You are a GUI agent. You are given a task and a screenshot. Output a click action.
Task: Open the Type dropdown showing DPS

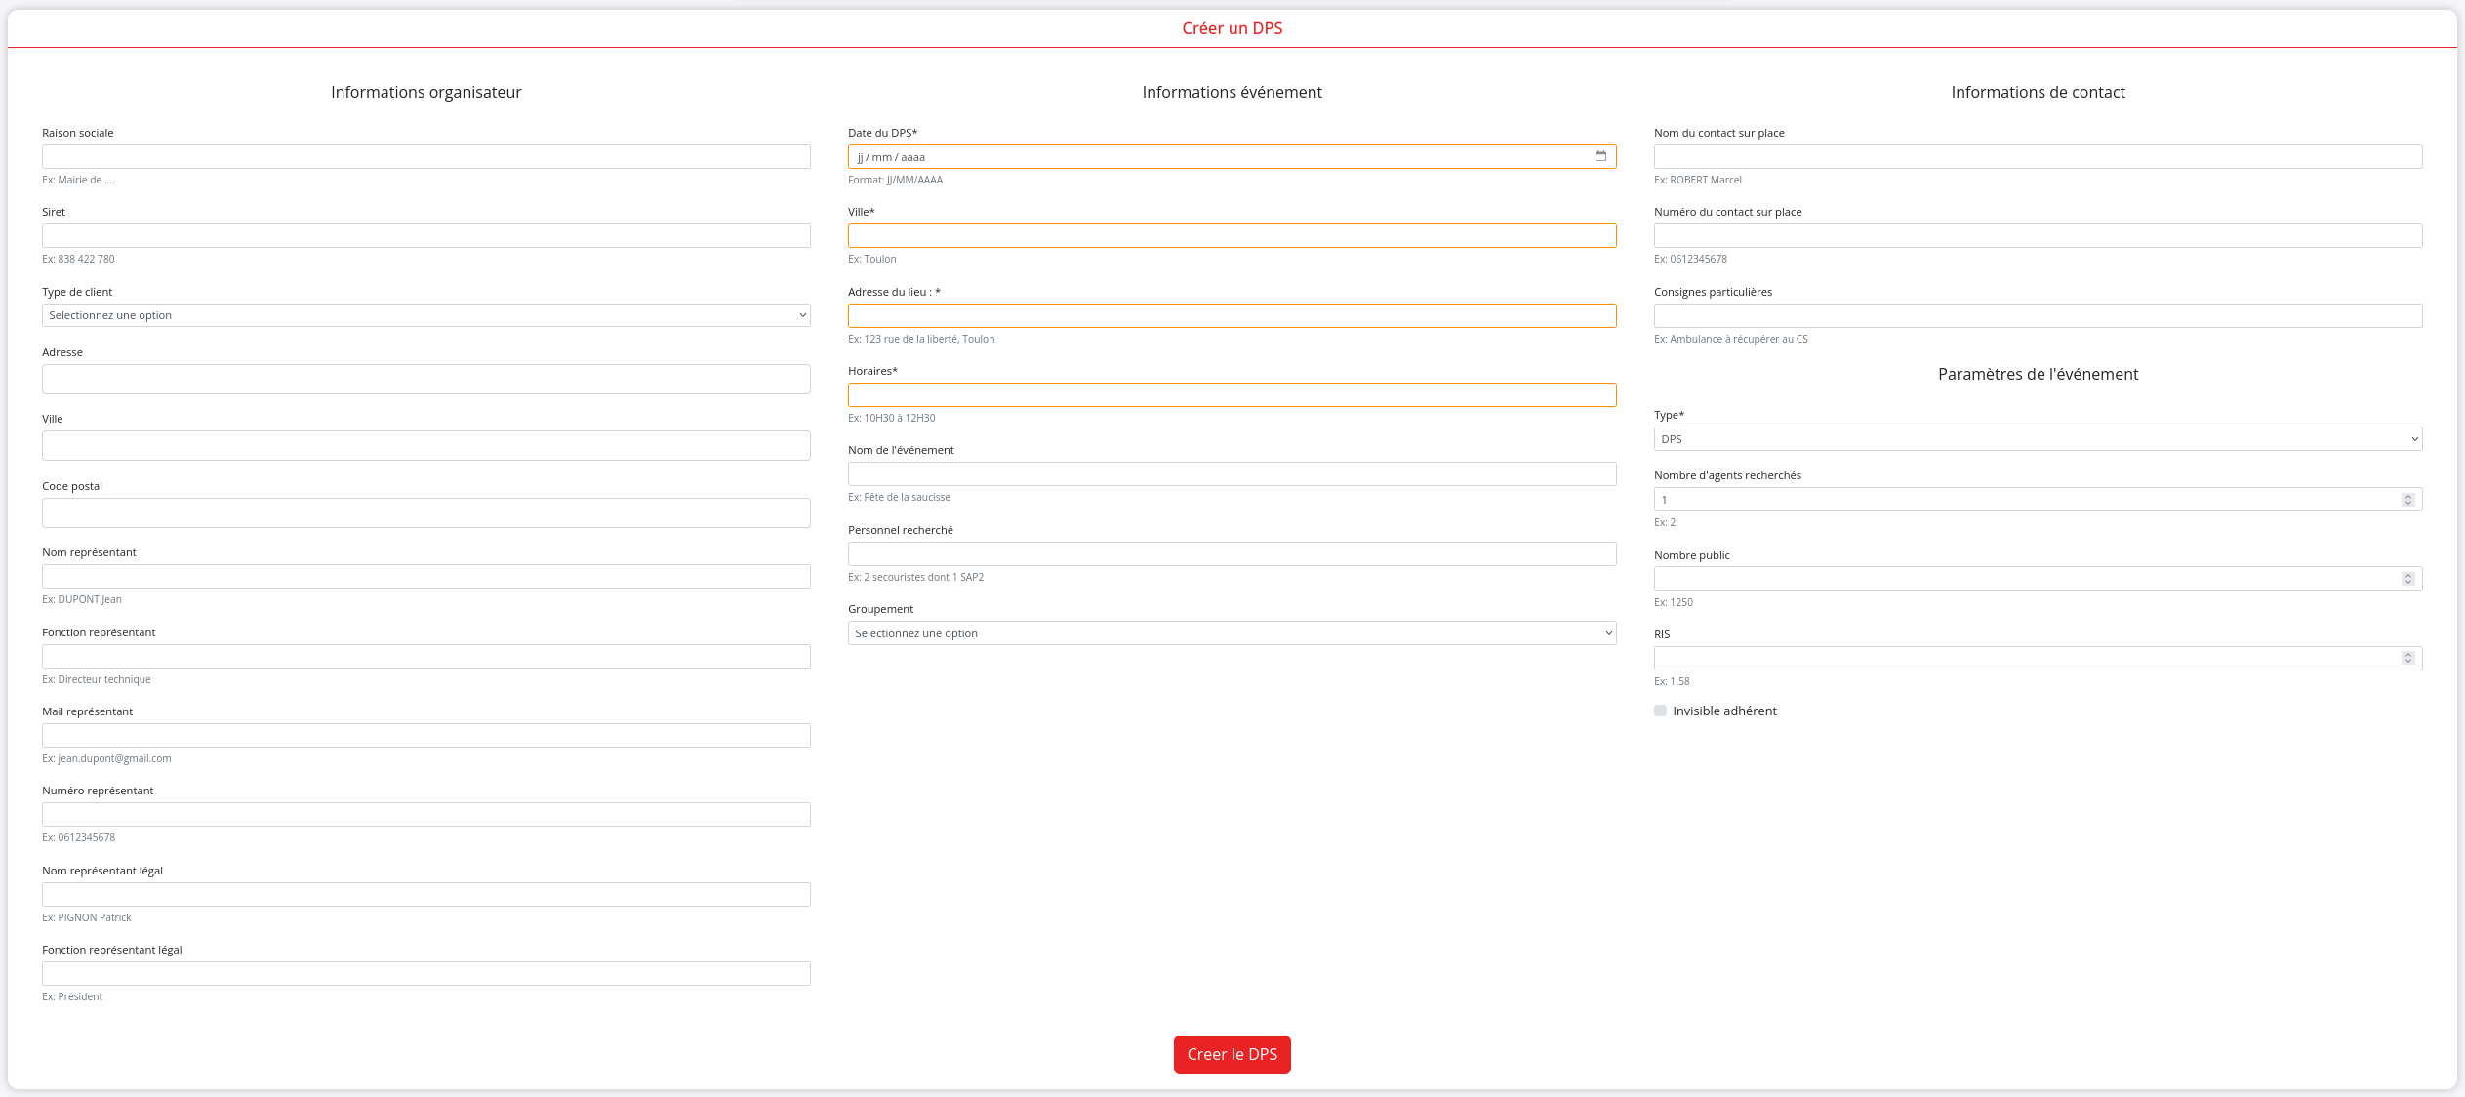[x=2037, y=439]
